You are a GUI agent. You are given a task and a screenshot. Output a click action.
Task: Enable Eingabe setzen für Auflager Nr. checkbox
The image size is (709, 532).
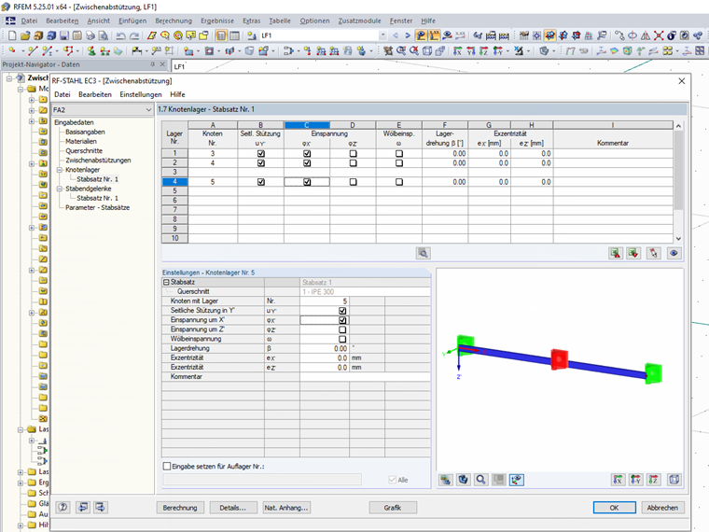[167, 466]
